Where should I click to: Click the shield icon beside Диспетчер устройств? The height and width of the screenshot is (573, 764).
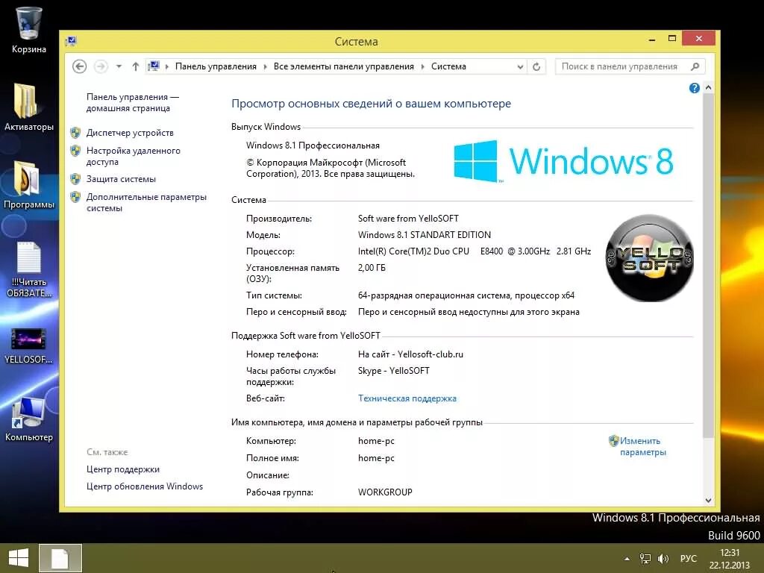pyautogui.click(x=75, y=133)
